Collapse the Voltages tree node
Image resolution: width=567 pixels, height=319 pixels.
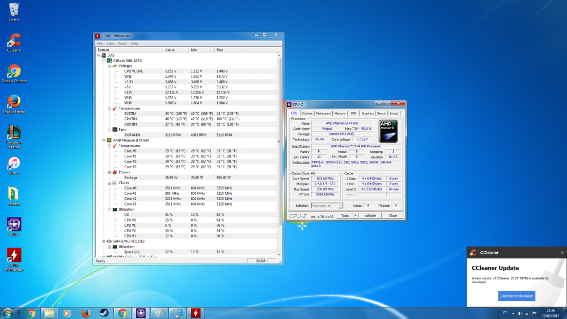[109, 66]
